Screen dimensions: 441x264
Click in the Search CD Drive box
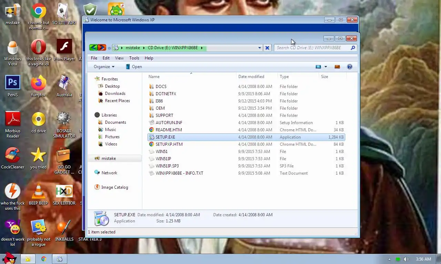[x=312, y=48]
